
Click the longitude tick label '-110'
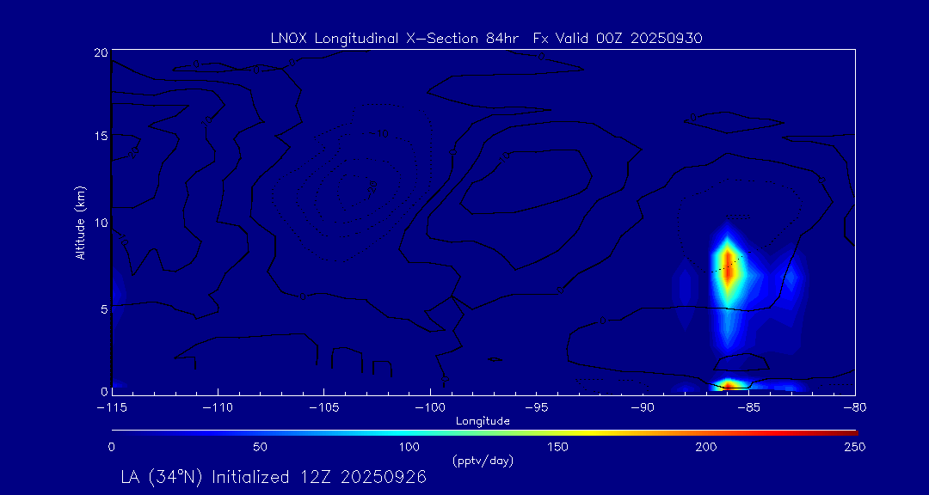[x=218, y=408]
